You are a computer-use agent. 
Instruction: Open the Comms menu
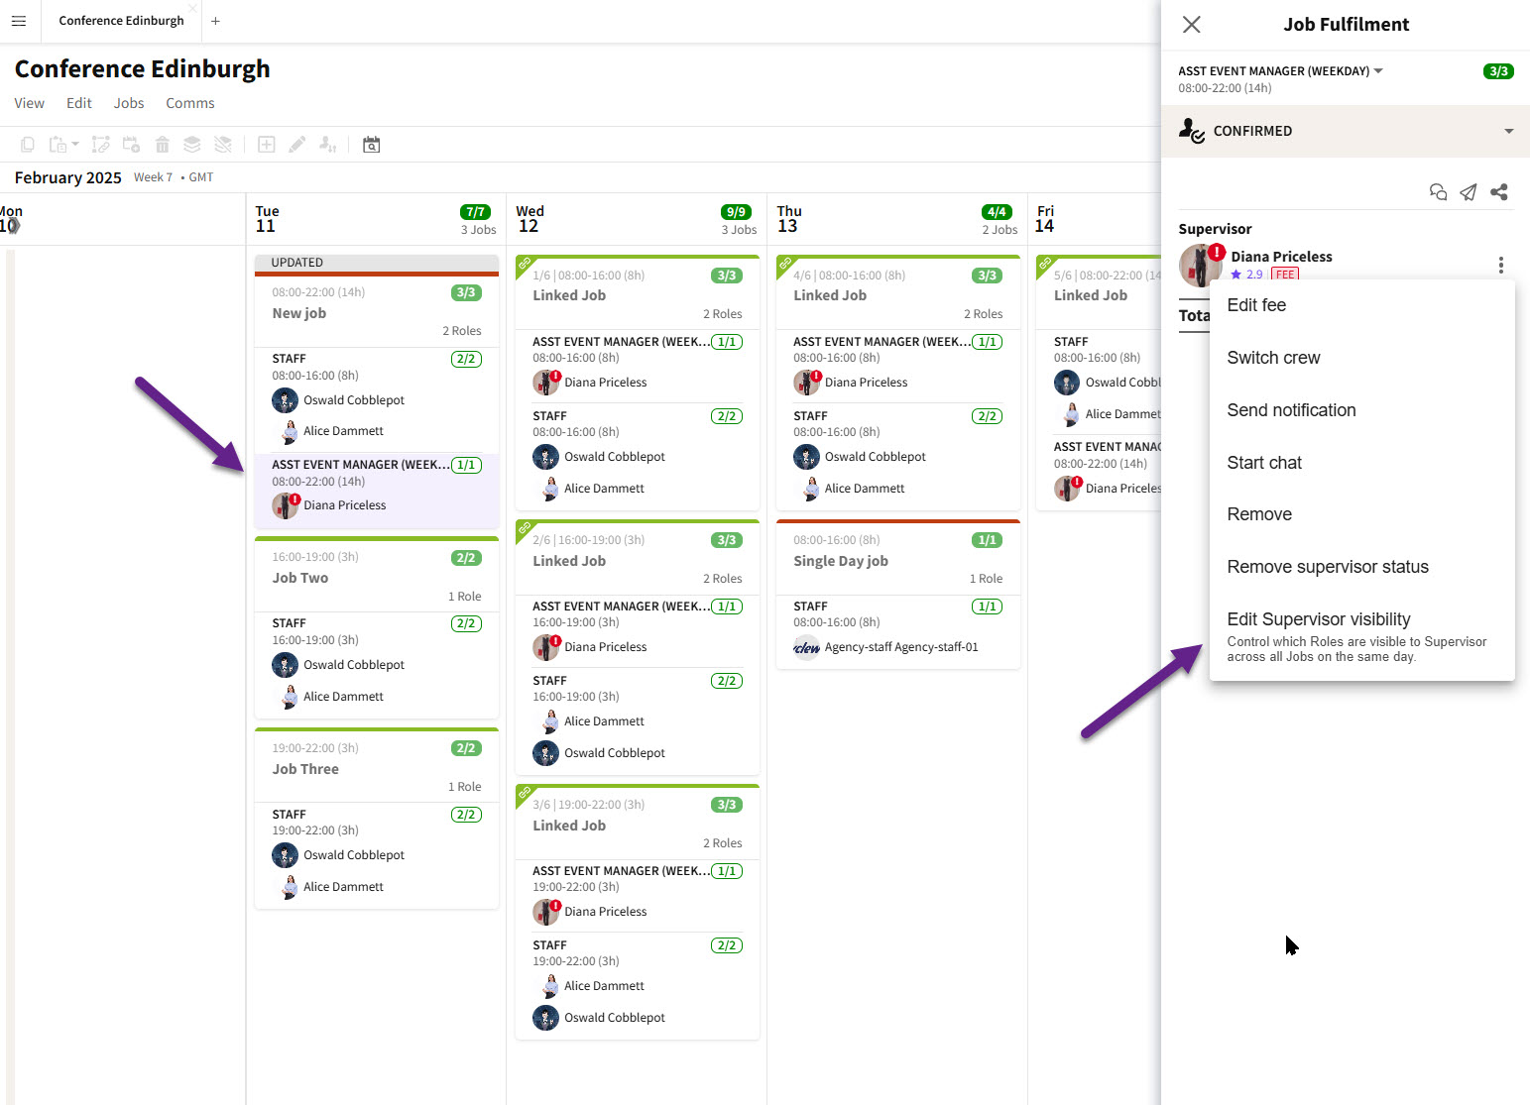click(190, 103)
